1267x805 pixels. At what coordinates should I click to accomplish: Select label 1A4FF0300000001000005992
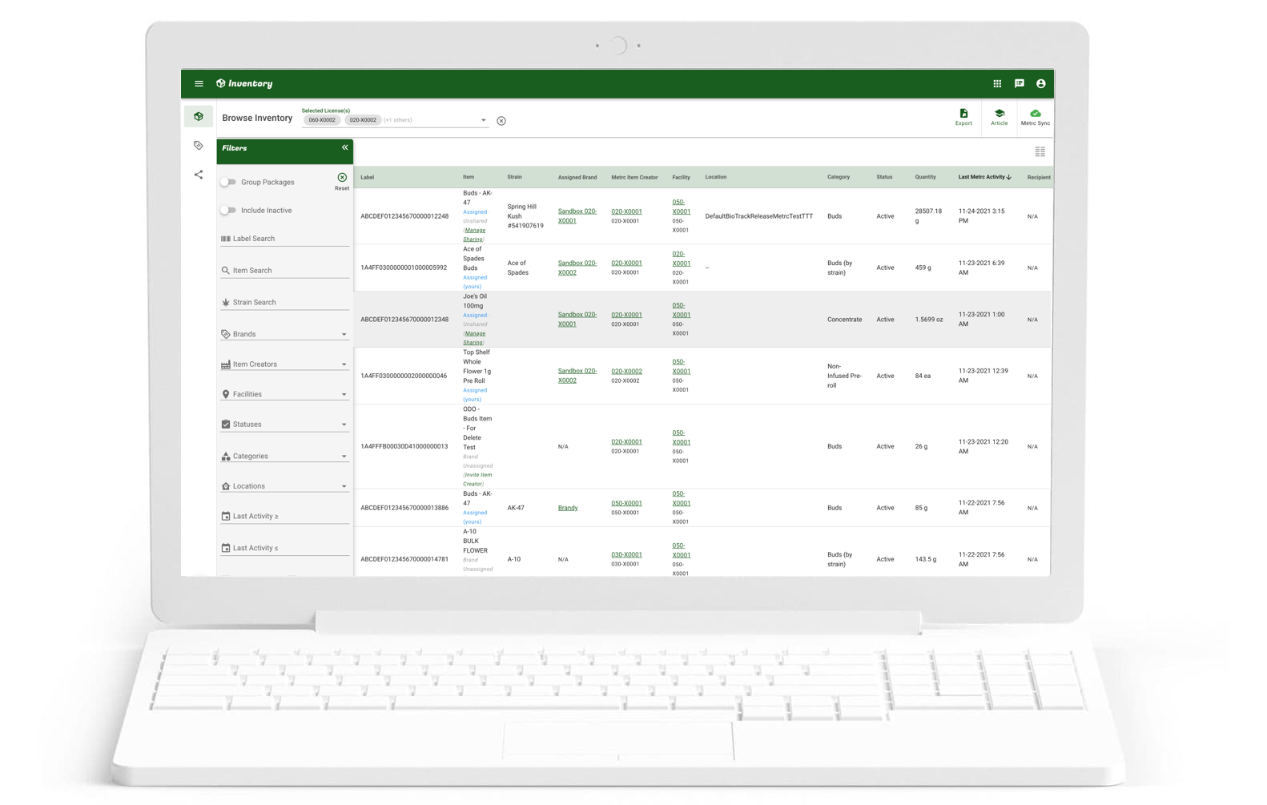(404, 268)
